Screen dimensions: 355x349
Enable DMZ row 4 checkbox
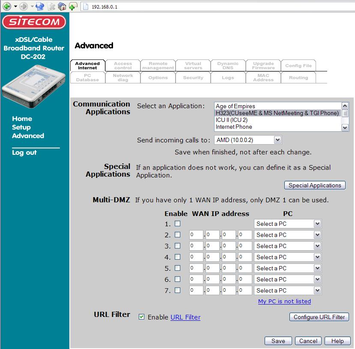click(177, 257)
